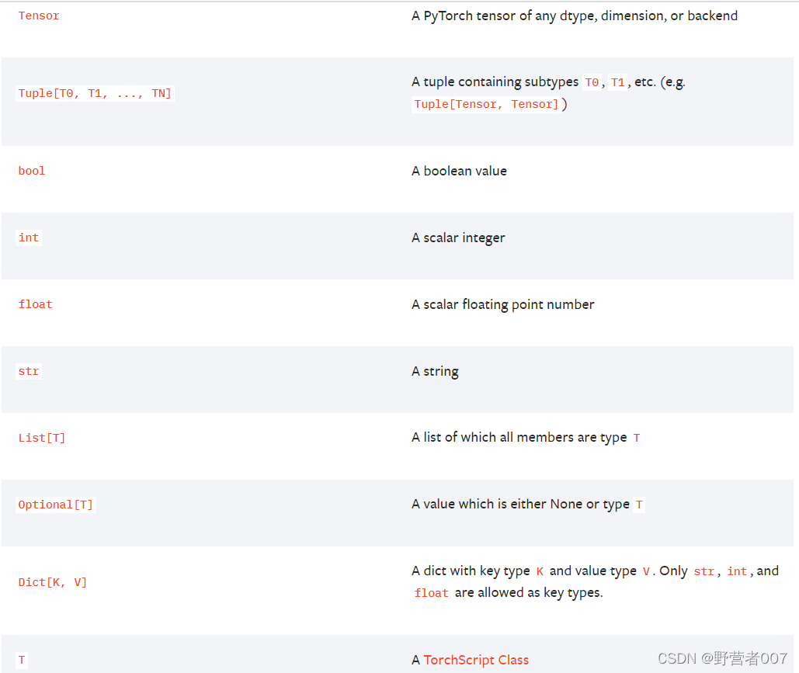Select 'A scalar integer' description

[458, 238]
